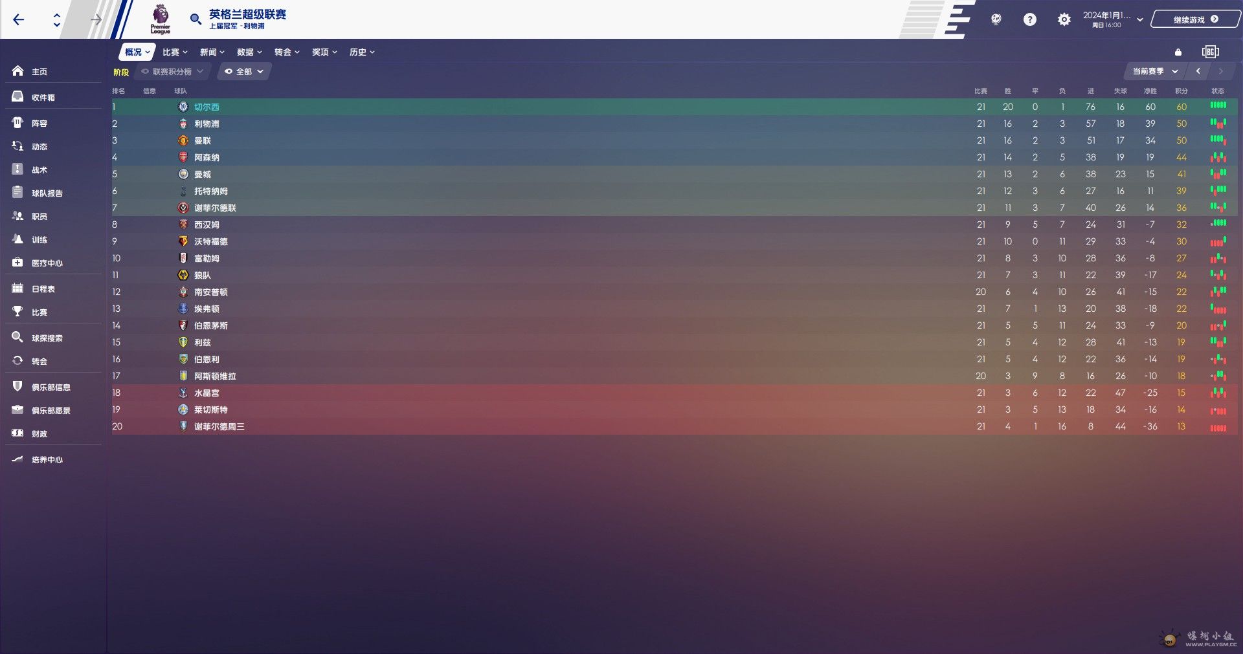The width and height of the screenshot is (1243, 654).
Task: Click the forward arrow icon
Action: tap(96, 19)
